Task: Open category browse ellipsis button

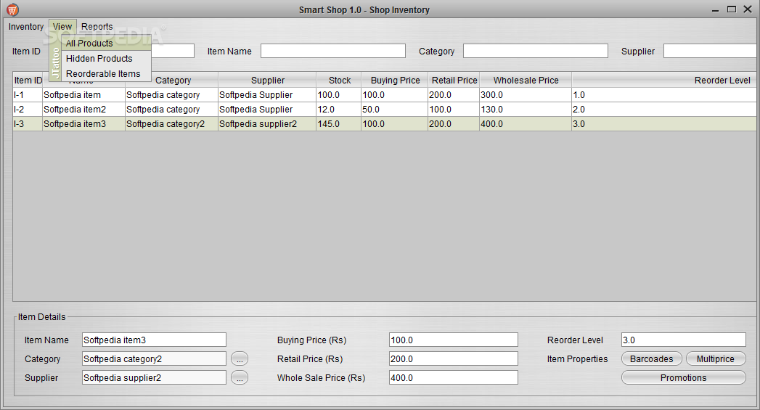Action: (240, 358)
